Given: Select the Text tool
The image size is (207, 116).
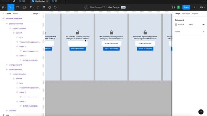Looking at the screenshot, I should (x=38, y=7).
